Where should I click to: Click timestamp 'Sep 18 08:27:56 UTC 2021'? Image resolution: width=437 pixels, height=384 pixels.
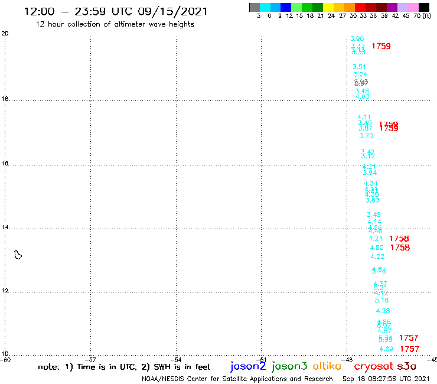pyautogui.click(x=386, y=379)
